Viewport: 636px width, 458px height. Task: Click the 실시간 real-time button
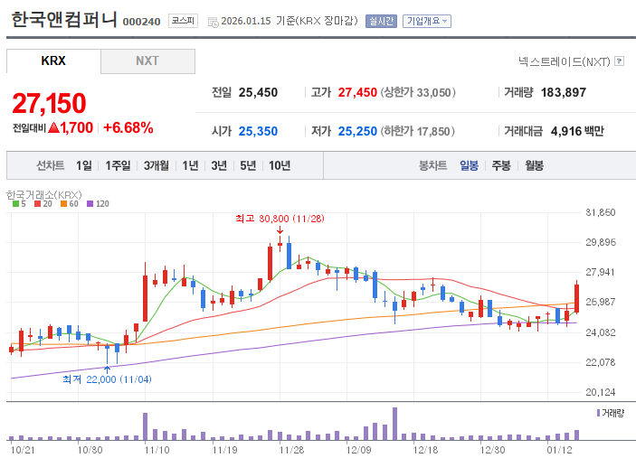tap(381, 21)
